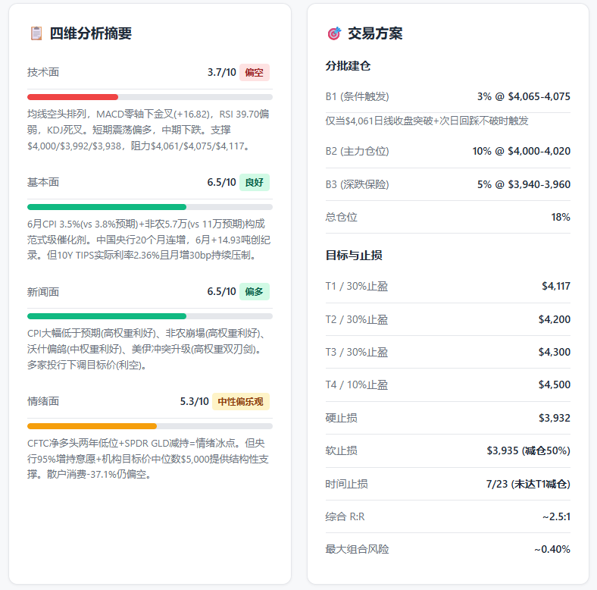597x590 pixels.
Task: Click the T1 / 30%止盈 label
Action: pos(357,286)
